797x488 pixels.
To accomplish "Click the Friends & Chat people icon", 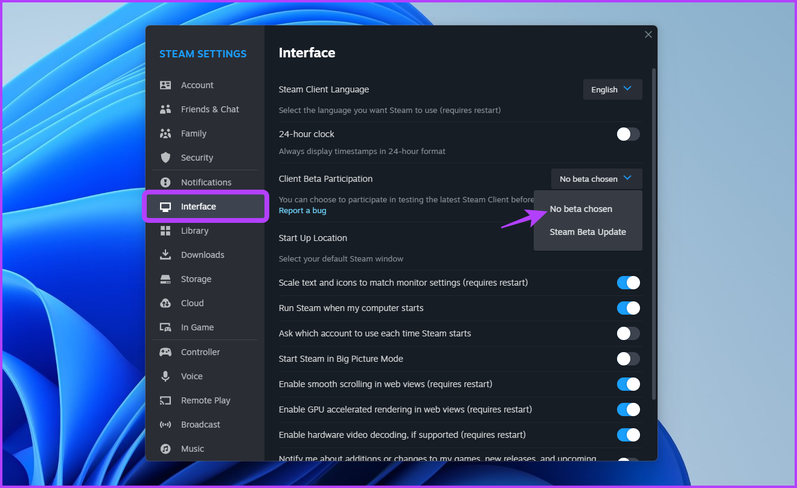I will pyautogui.click(x=165, y=109).
